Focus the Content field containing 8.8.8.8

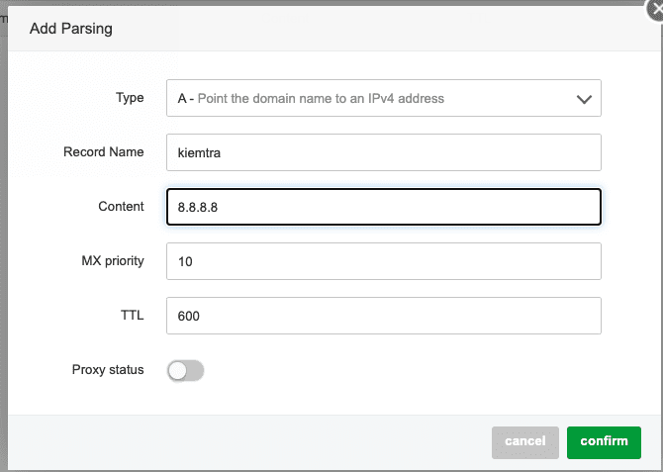(x=383, y=207)
